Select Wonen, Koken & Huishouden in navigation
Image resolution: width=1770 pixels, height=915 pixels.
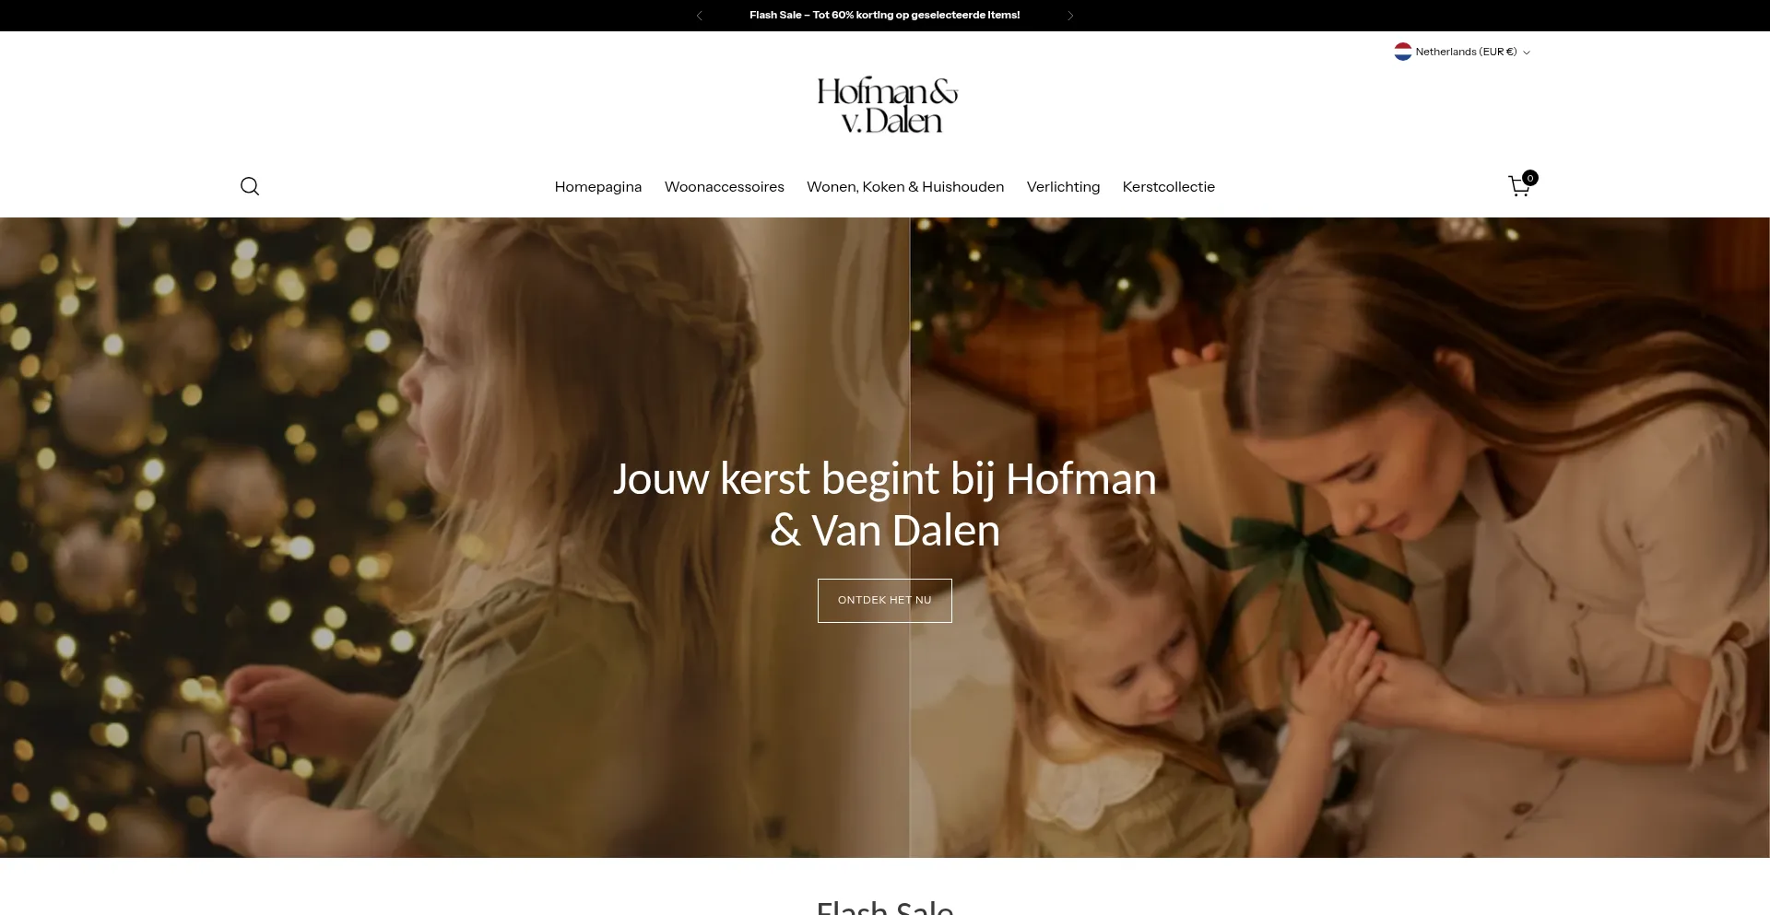pyautogui.click(x=905, y=187)
